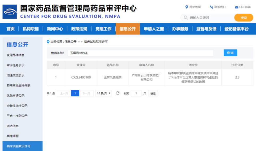Open the 信息公开 navigation tab
Viewport: 256px width, 151px height.
pos(128,29)
